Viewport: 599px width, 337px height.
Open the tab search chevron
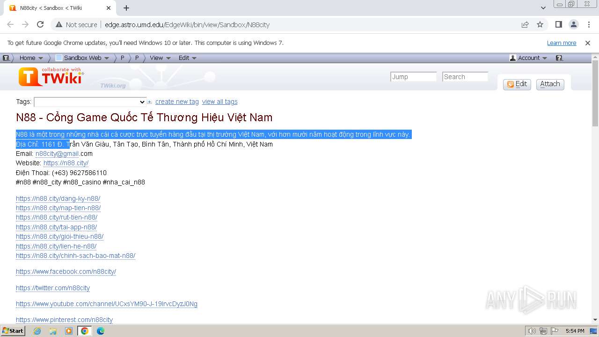pos(543,8)
